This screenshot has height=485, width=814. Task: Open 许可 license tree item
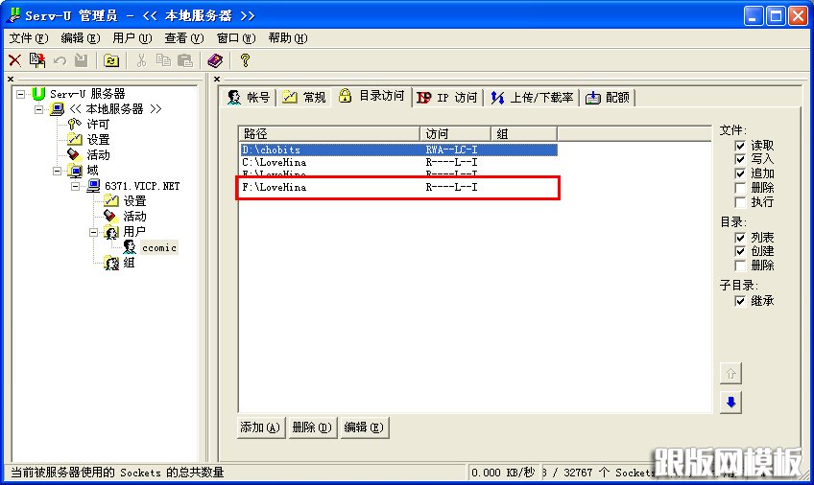pyautogui.click(x=98, y=125)
